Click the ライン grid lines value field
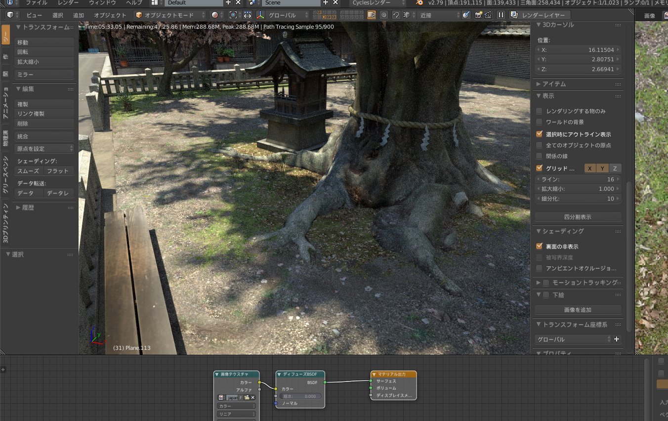The height and width of the screenshot is (421, 668). click(x=578, y=179)
